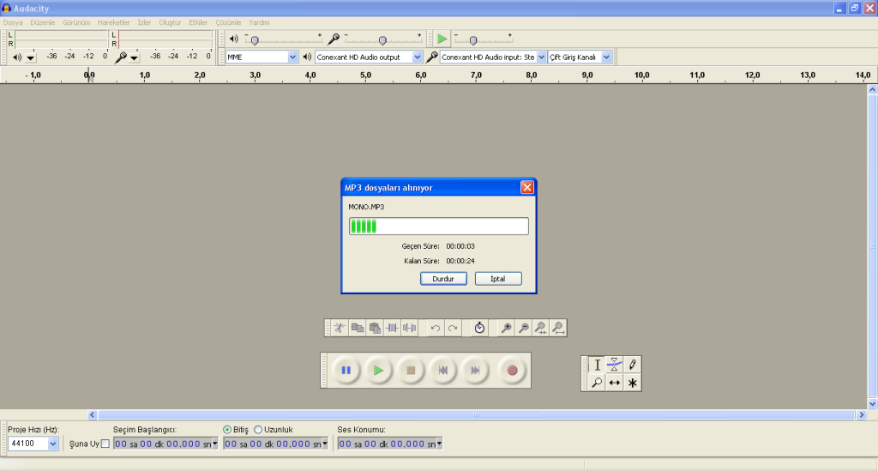Click the Redo arrow icon

(453, 328)
